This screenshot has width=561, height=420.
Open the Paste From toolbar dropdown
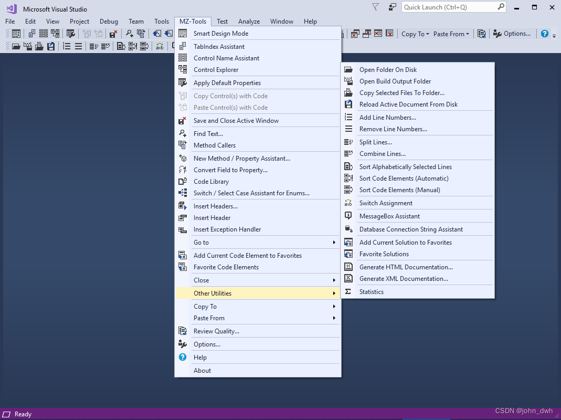coord(450,34)
